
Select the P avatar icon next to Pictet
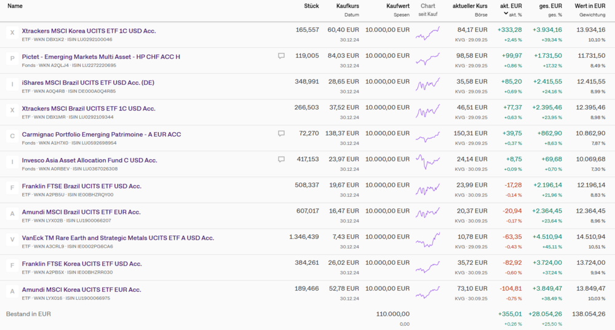pyautogui.click(x=12, y=59)
